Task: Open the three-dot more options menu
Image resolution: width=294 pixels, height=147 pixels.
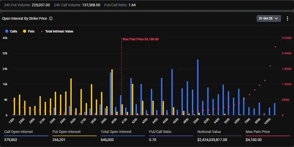Action: pos(287,18)
